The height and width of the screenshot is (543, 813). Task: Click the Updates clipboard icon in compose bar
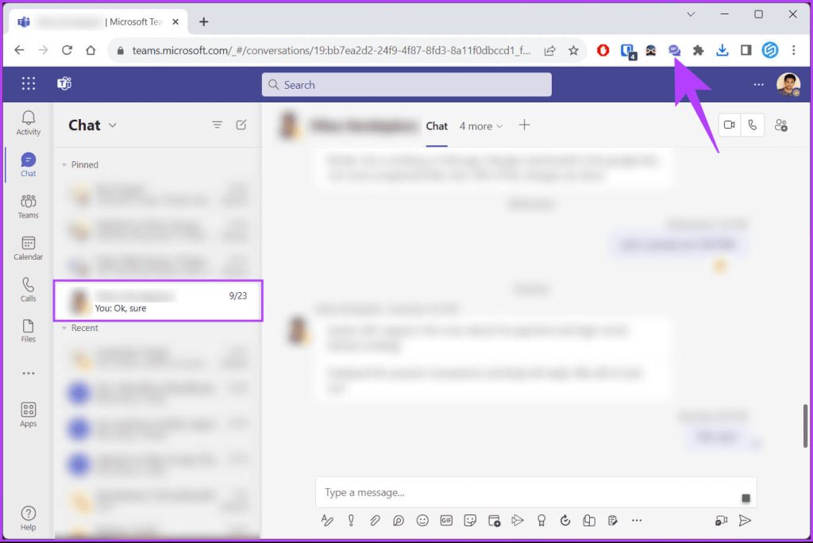pos(613,520)
